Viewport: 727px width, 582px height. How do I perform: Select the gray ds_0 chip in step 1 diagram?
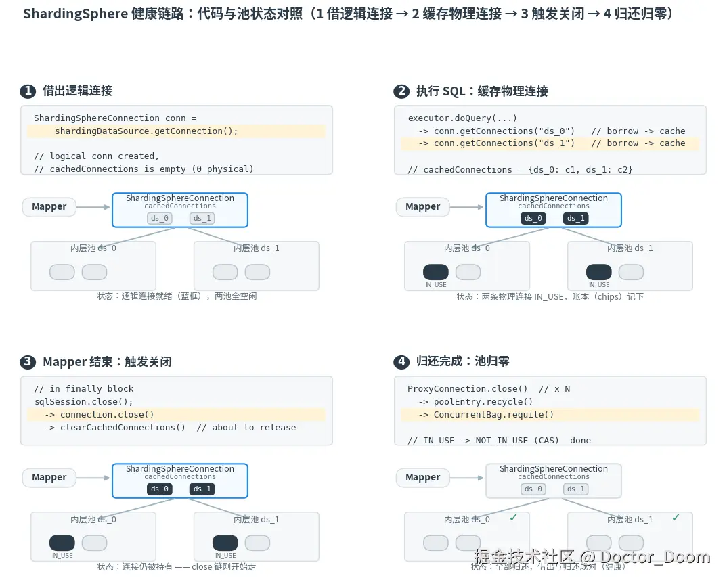click(x=160, y=218)
